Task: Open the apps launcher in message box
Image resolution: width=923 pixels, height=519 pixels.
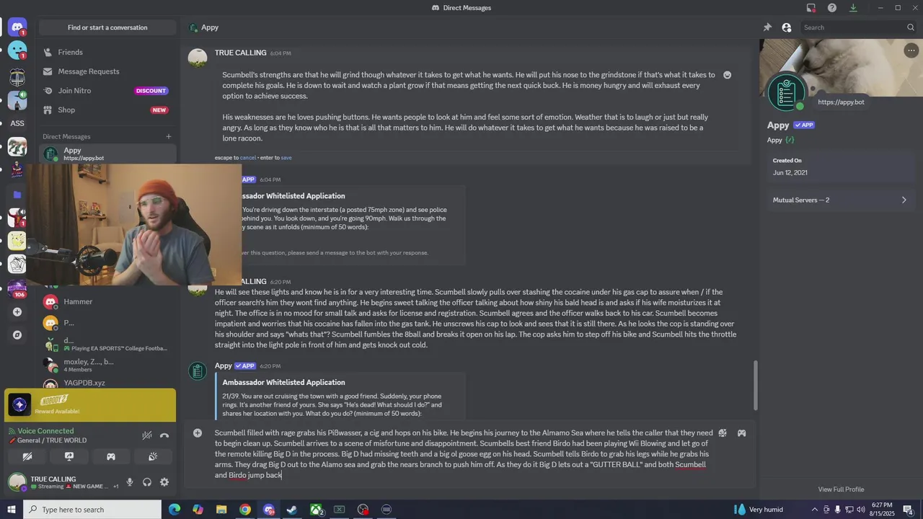Action: click(x=722, y=433)
